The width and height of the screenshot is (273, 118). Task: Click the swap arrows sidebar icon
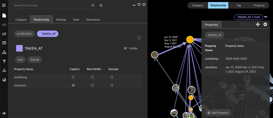[x=4, y=34]
